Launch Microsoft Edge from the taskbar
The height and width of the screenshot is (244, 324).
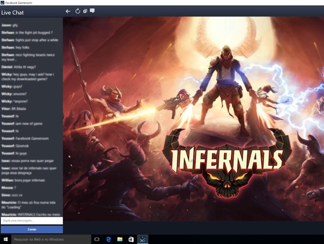click(x=108, y=239)
